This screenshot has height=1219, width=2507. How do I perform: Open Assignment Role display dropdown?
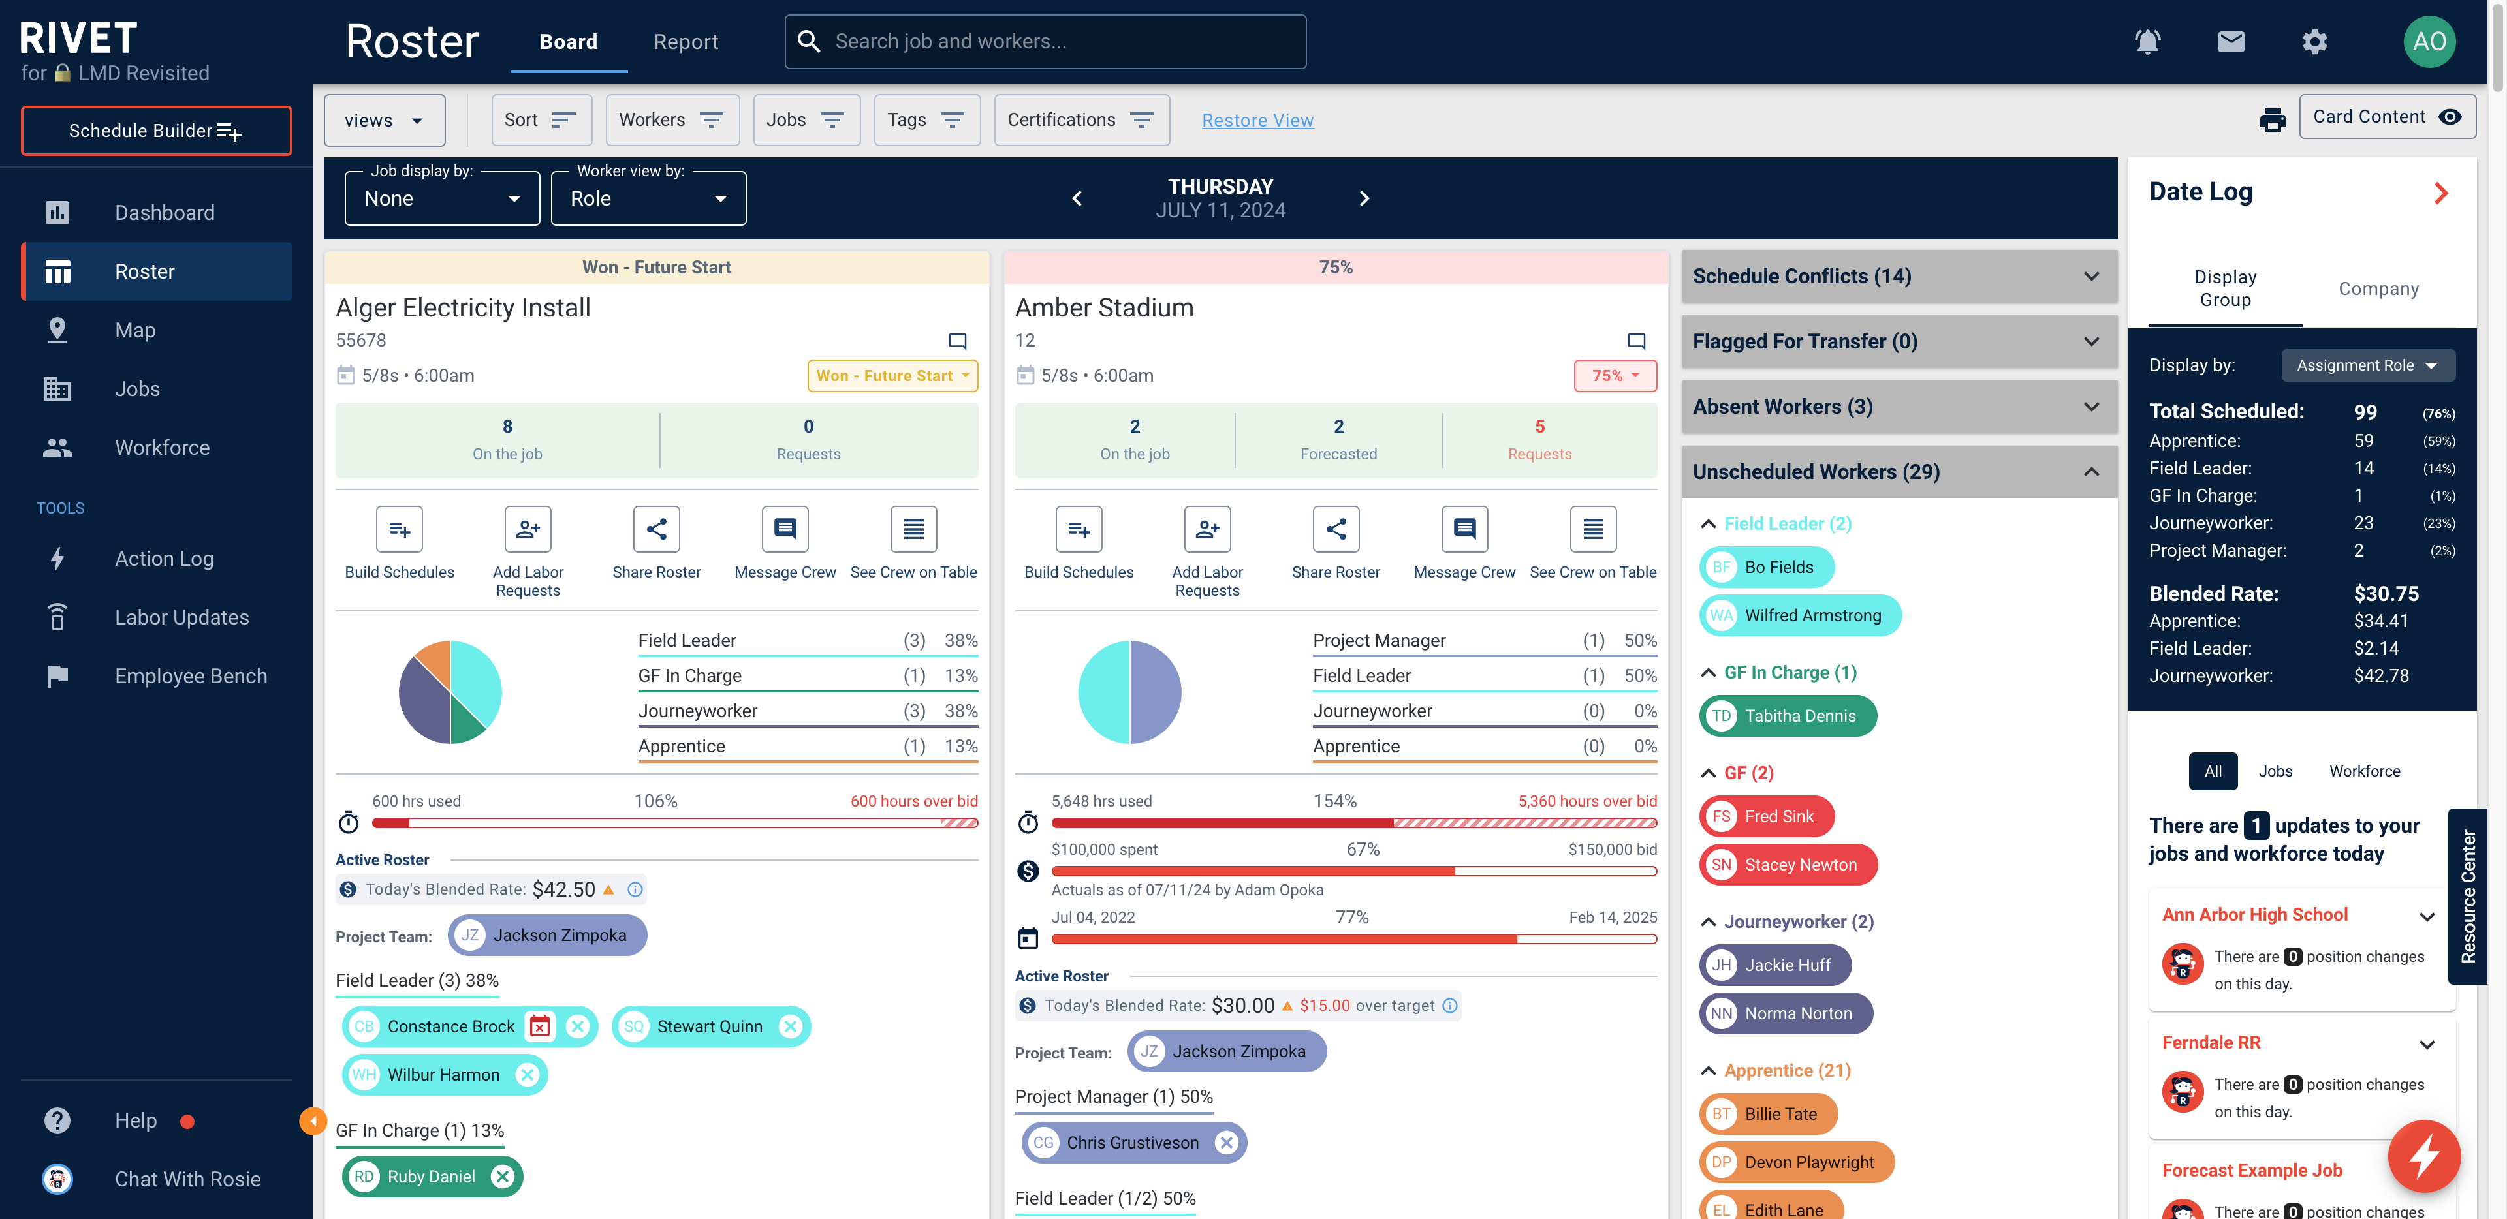tap(2368, 365)
